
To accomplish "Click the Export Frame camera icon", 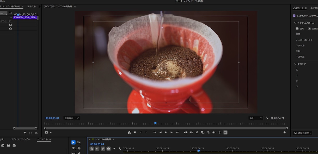I will pyautogui.click(x=197, y=132).
